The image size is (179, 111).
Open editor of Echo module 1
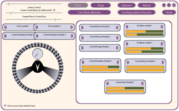tap(6, 27)
